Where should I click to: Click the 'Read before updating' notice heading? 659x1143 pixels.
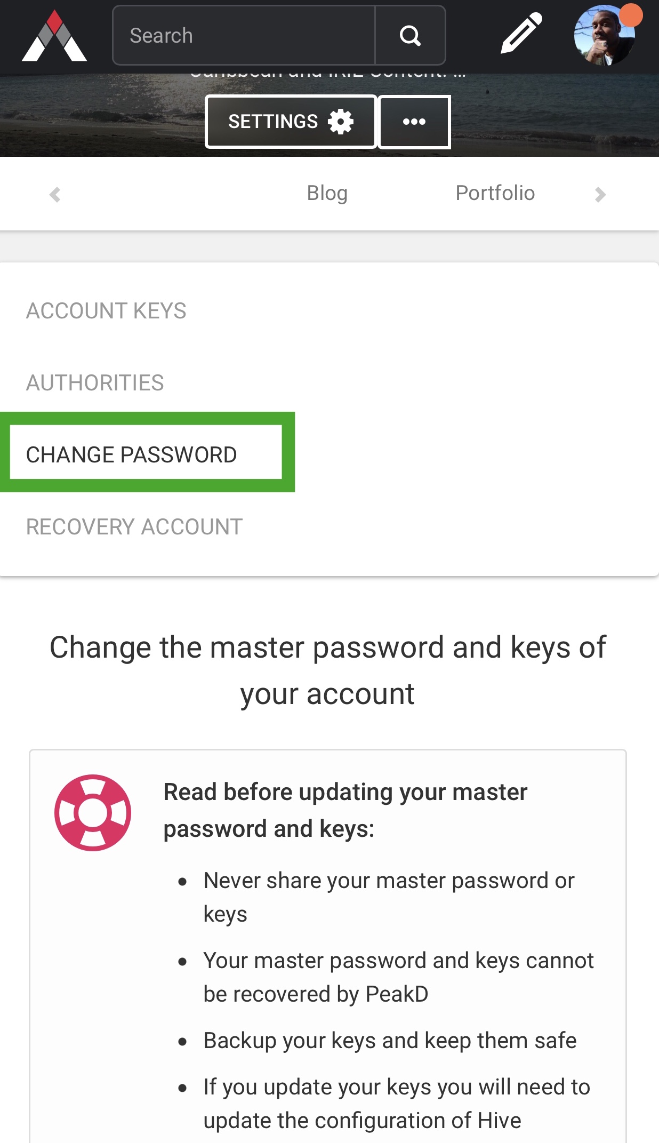click(345, 810)
